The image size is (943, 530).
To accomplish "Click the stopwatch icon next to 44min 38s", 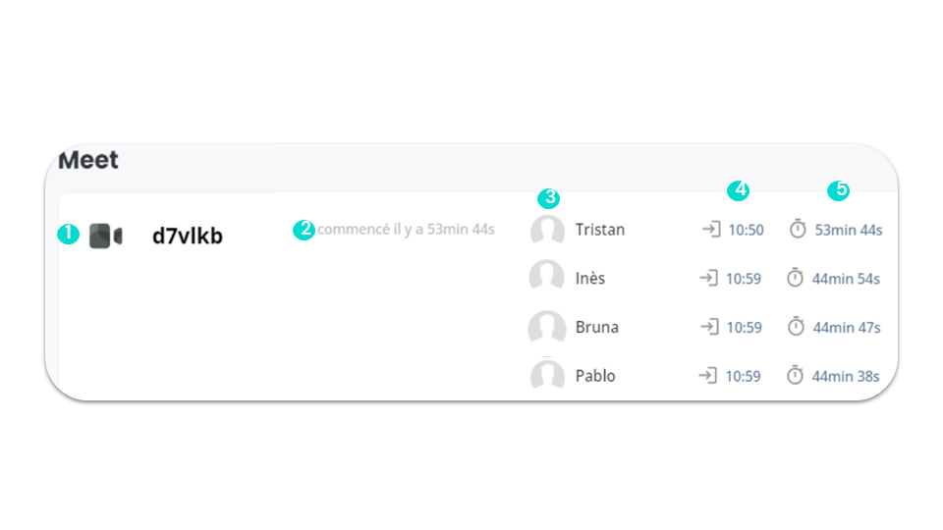I will tap(795, 375).
